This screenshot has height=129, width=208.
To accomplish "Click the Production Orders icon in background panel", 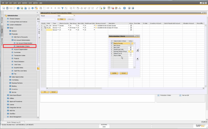I will (158, 95).
